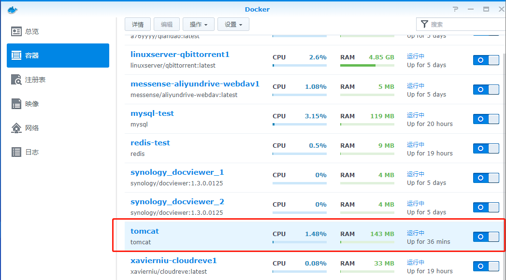Open the 注册表 registry tab
Image resolution: width=506 pixels, height=280 pixels.
[x=58, y=80]
